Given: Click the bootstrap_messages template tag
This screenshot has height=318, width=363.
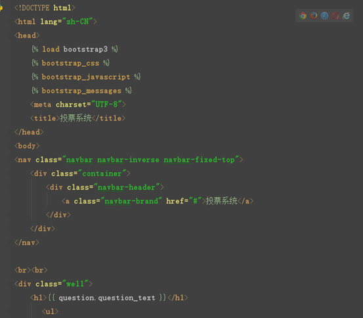Looking at the screenshot, I should tap(81, 91).
